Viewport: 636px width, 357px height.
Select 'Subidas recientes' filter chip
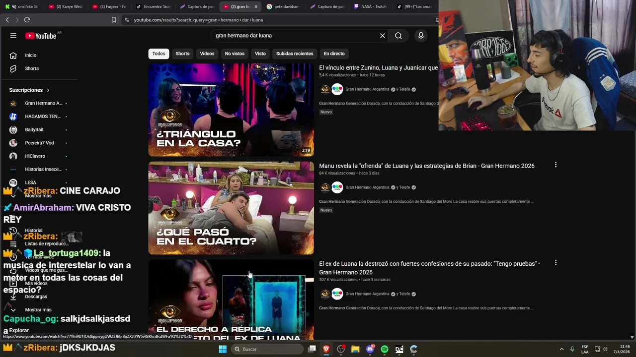[x=295, y=54]
